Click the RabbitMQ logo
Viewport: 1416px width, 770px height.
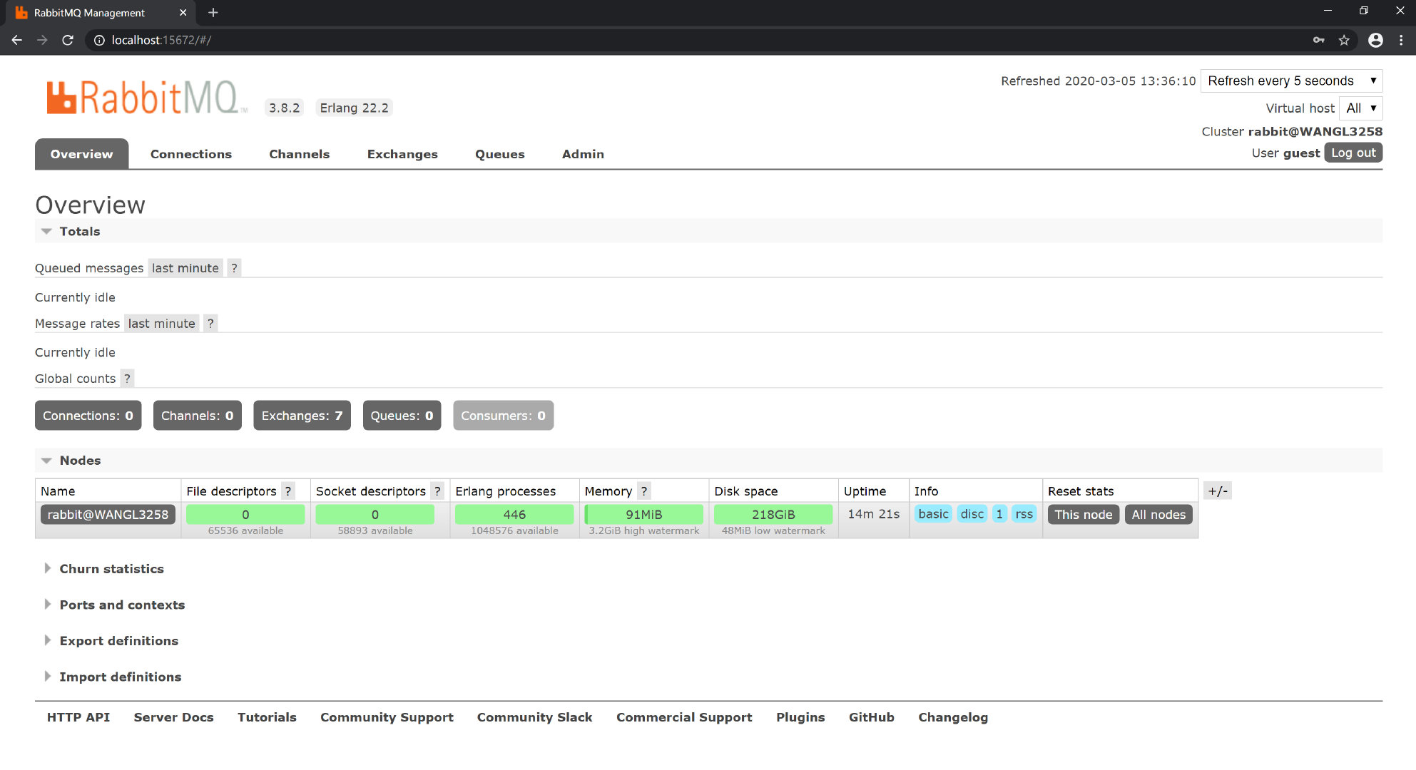coord(146,98)
